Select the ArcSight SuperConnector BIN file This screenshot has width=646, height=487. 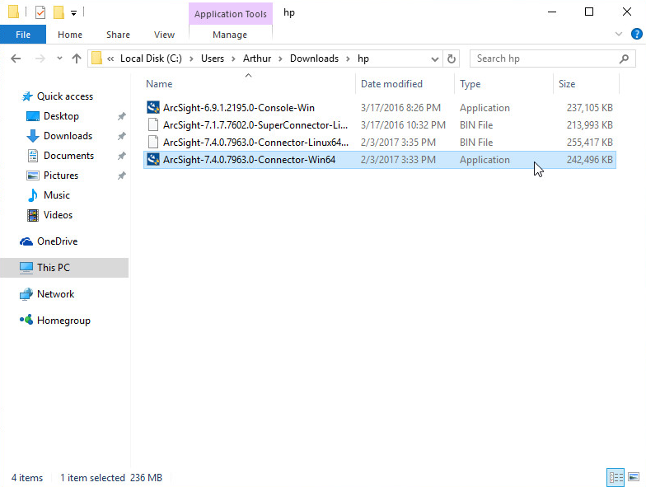(255, 125)
